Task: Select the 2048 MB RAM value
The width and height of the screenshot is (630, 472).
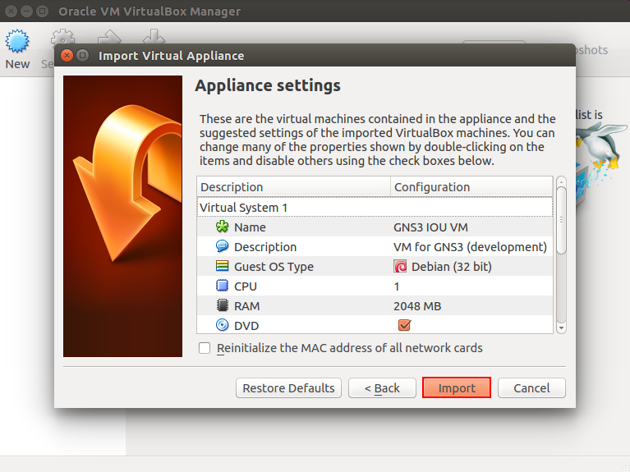Action: 417,306
